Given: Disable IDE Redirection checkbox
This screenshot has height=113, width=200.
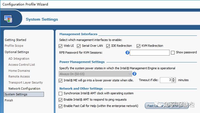Looking at the screenshot, I should point(108,46).
